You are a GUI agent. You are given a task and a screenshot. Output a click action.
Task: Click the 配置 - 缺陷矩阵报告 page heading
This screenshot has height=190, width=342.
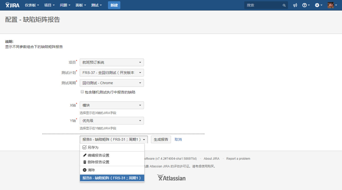[x=33, y=20]
